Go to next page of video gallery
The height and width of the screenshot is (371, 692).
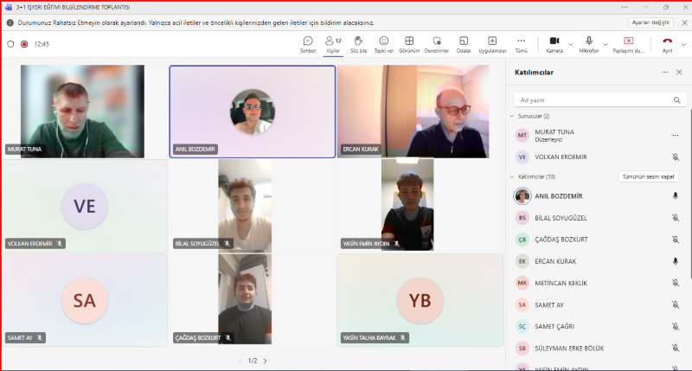point(265,361)
